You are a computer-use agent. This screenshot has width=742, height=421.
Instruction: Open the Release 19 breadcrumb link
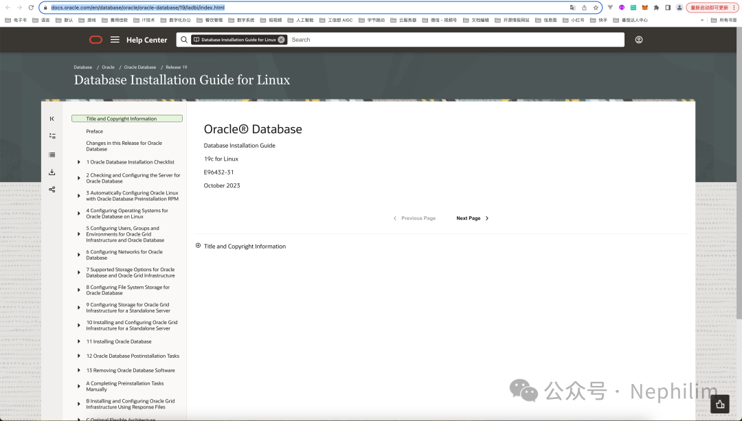coord(177,67)
